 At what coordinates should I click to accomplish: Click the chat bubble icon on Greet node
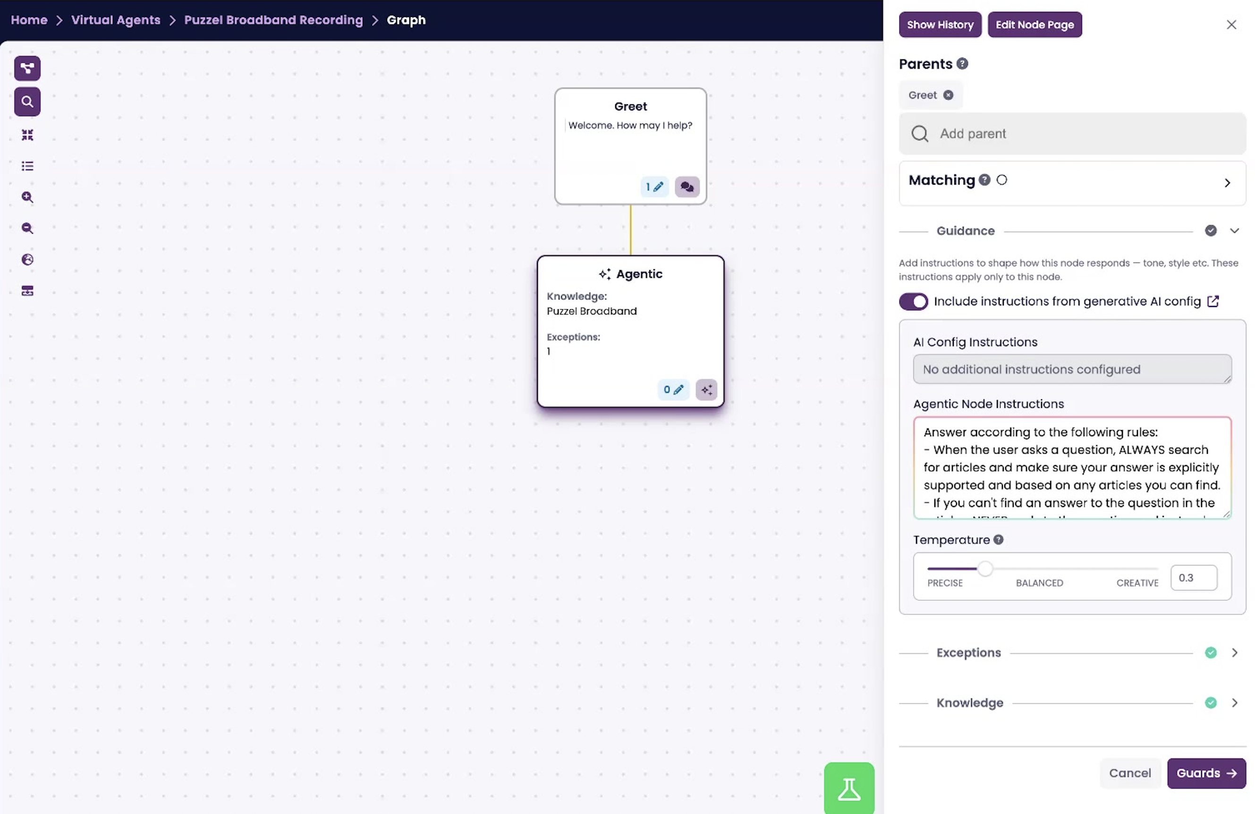coord(687,187)
